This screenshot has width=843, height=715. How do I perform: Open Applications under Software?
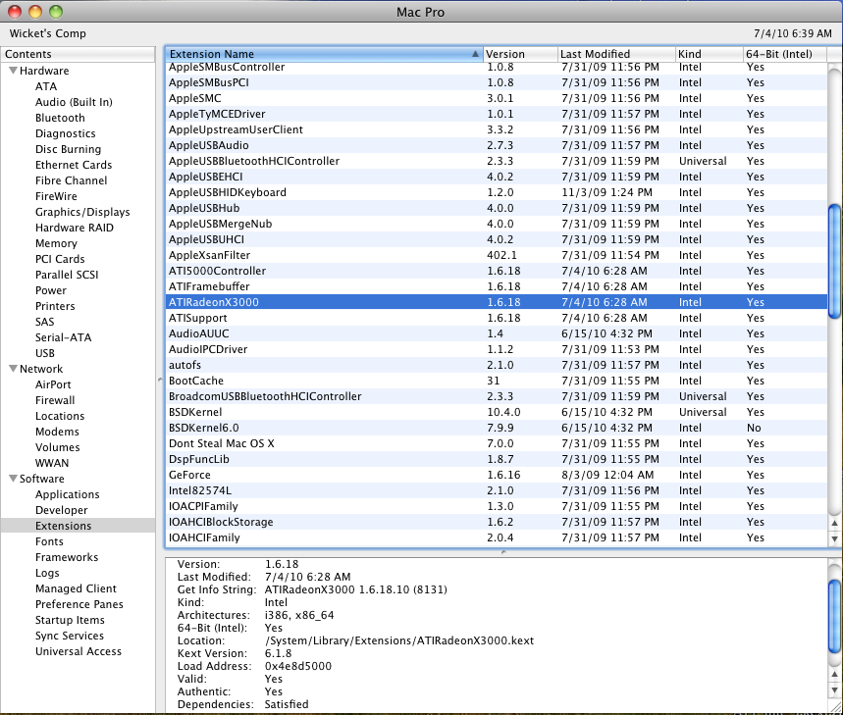click(x=67, y=494)
